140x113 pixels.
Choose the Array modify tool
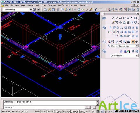pos(128,22)
